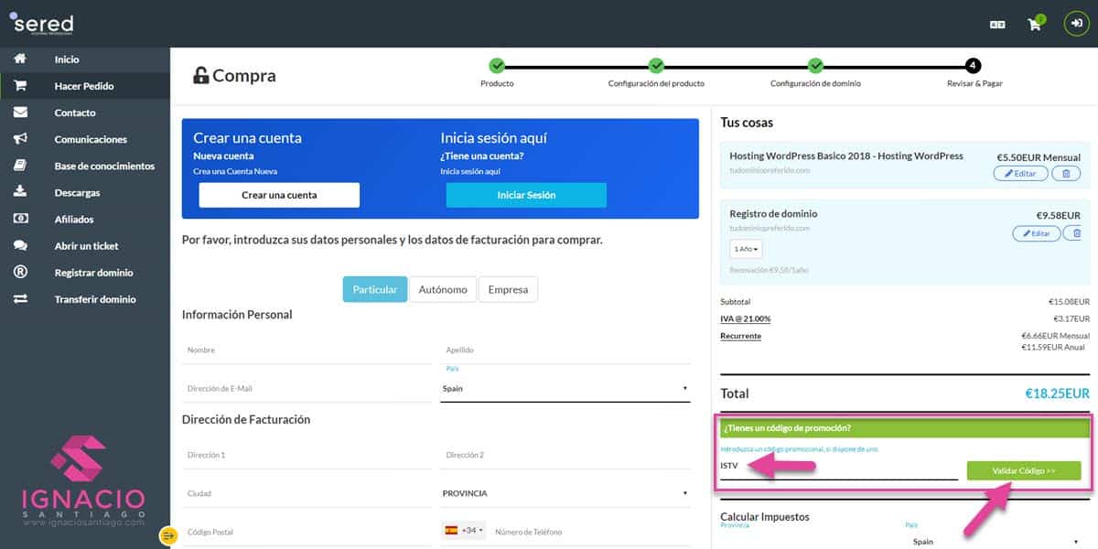Go to Producto step checkmark

click(497, 65)
